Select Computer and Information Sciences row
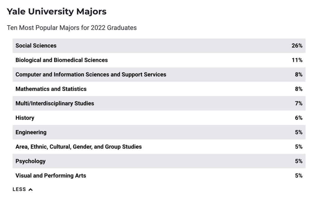318x197 pixels. coord(159,74)
